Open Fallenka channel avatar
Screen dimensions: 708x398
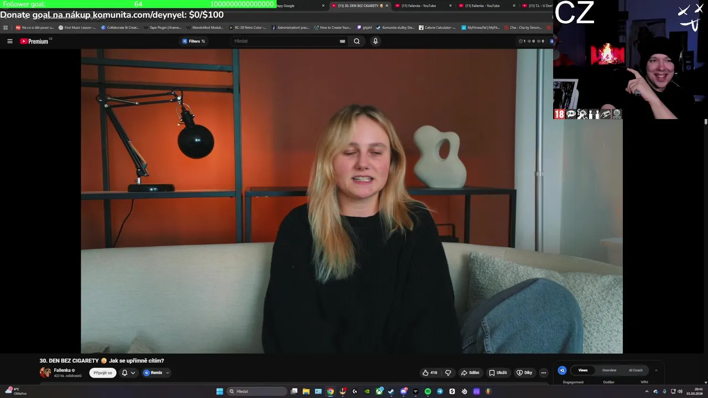[x=45, y=372]
